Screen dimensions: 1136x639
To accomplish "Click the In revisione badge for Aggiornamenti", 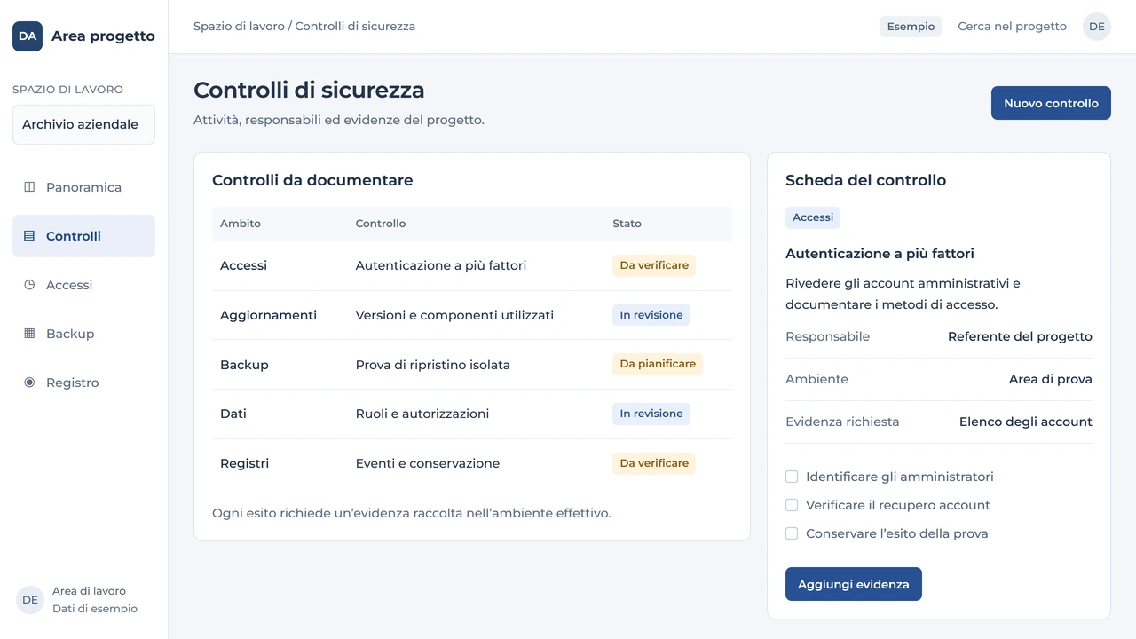I will (x=651, y=315).
